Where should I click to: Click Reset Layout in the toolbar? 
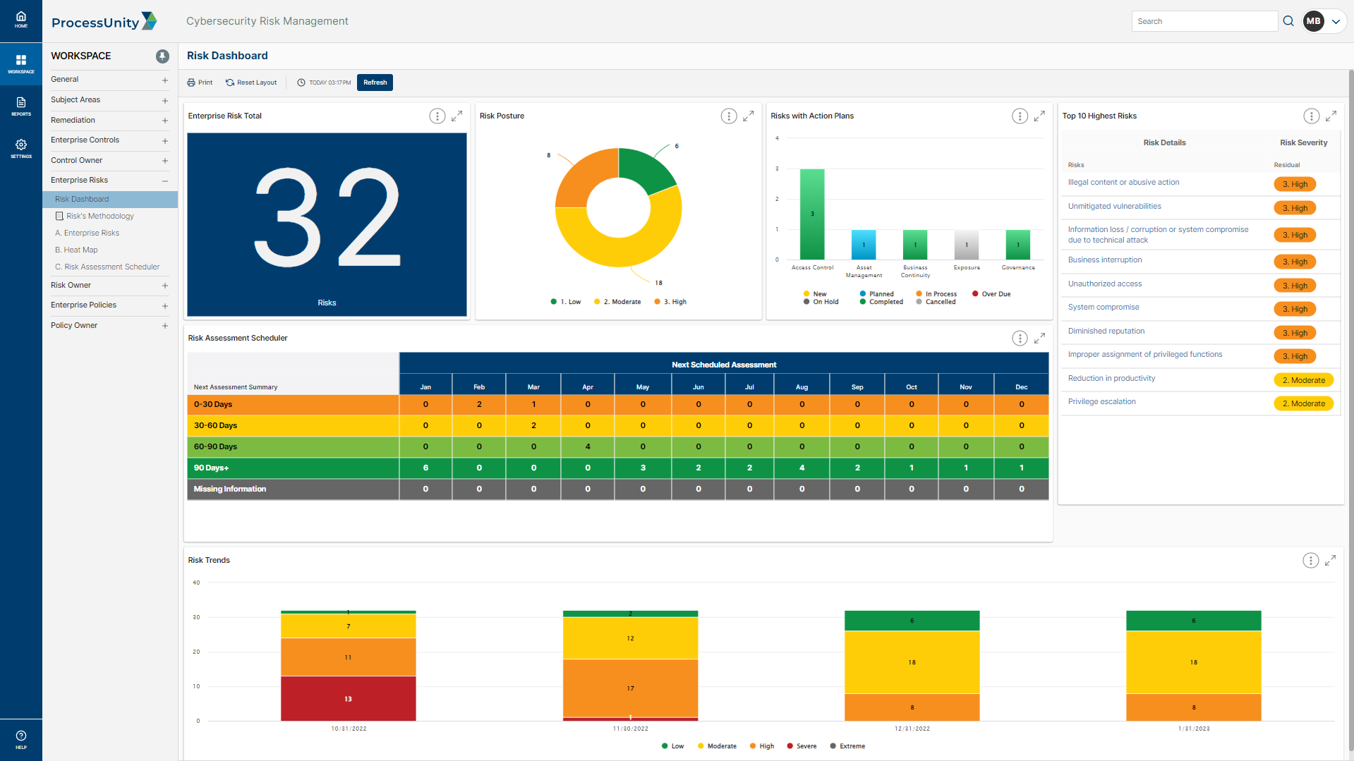251,83
